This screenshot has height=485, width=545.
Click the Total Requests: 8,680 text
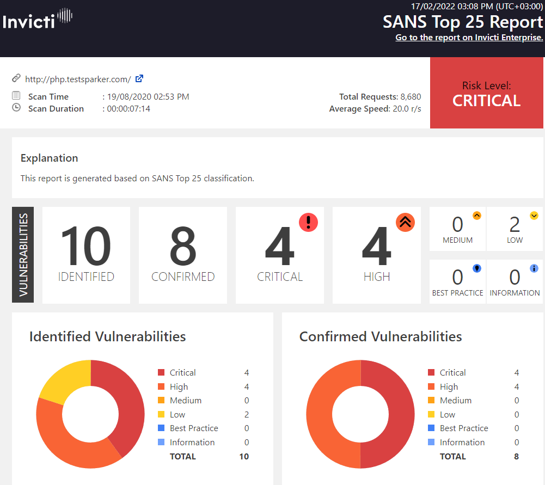pyautogui.click(x=380, y=96)
